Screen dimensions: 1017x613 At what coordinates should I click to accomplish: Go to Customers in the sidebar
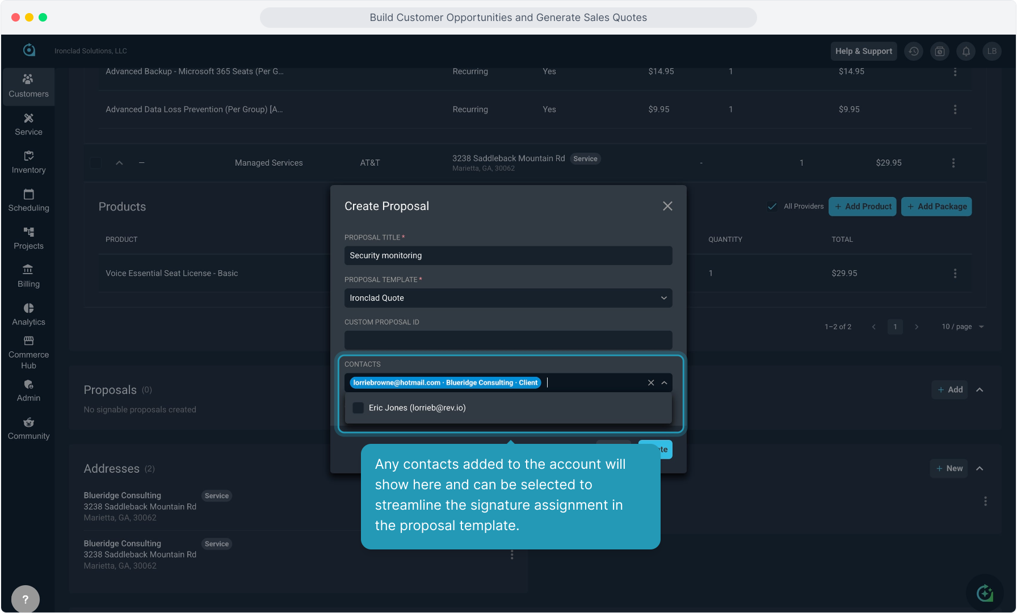point(28,86)
